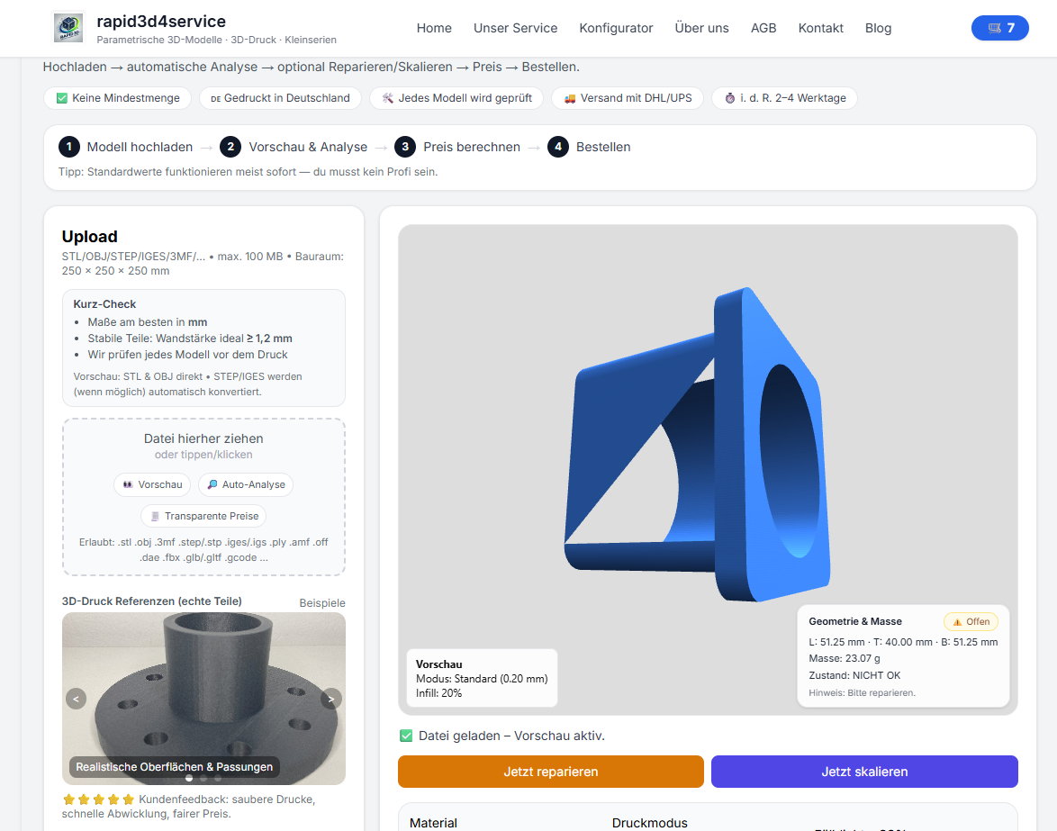Go back using the left carousel arrow
Image resolution: width=1057 pixels, height=831 pixels.
pos(76,699)
